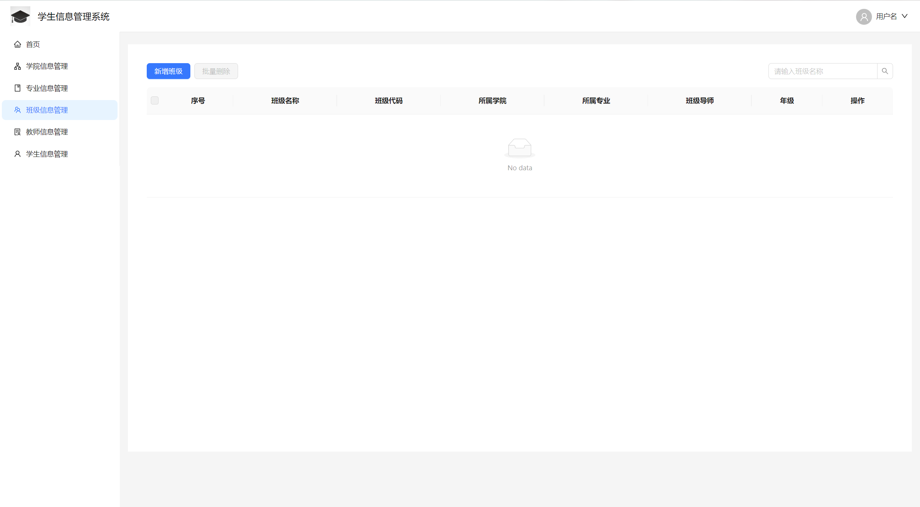920x507 pixels.
Task: Click the graduation cap logo icon
Action: [20, 16]
